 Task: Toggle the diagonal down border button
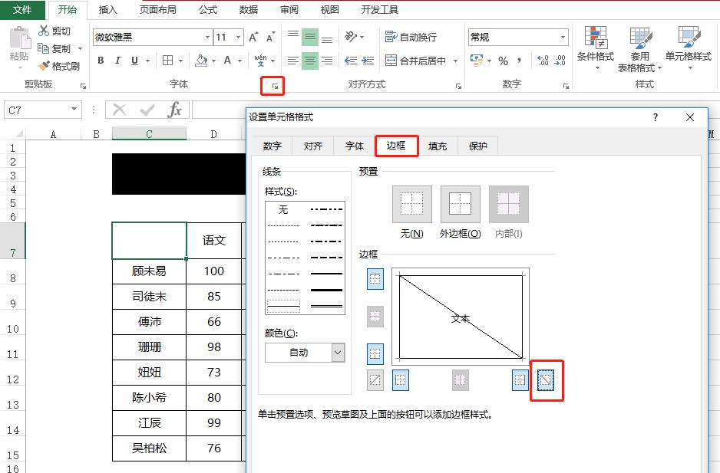point(547,380)
